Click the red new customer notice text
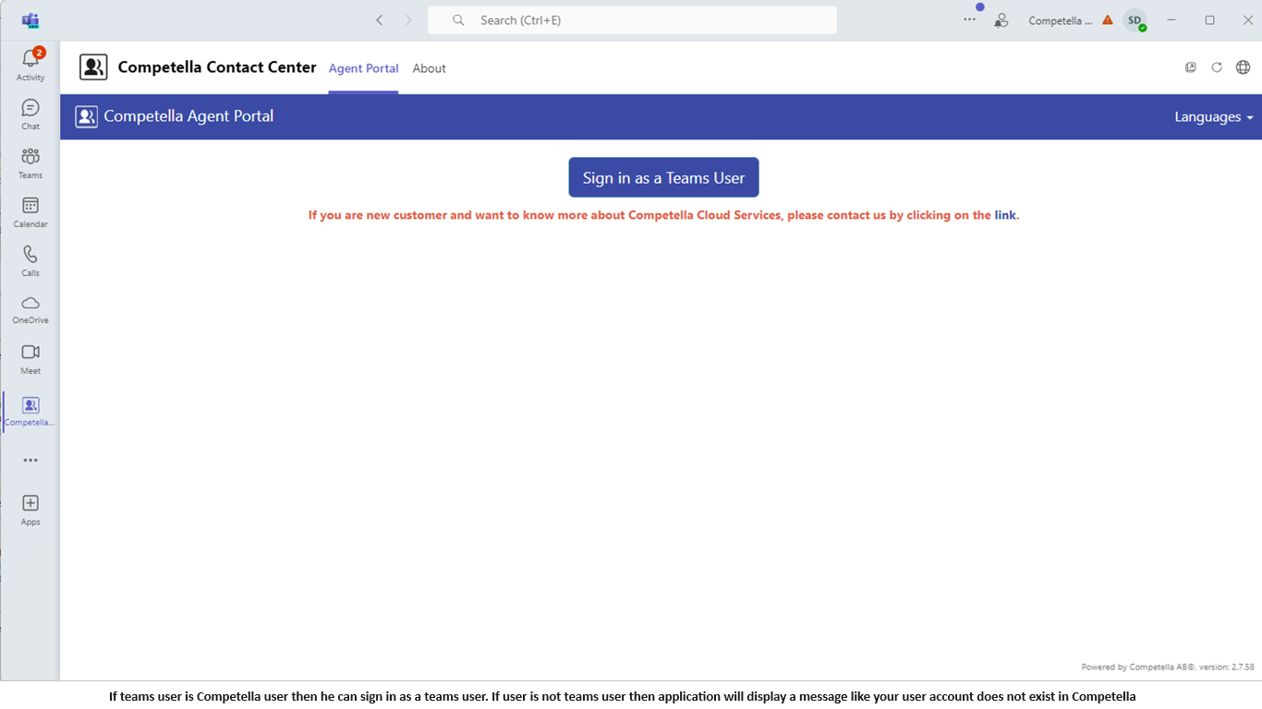This screenshot has height=709, width=1262. point(663,215)
